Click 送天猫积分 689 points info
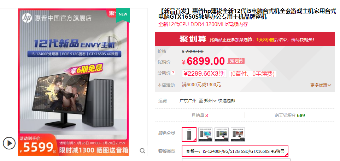Image resolution: width=340 pixels, height=161 pixels. point(289,116)
